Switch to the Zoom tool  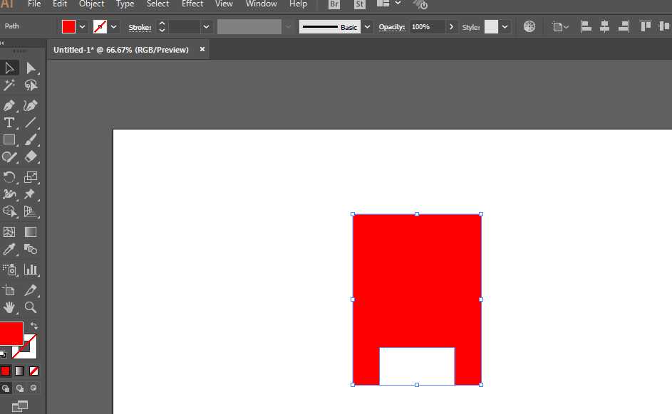pyautogui.click(x=31, y=307)
